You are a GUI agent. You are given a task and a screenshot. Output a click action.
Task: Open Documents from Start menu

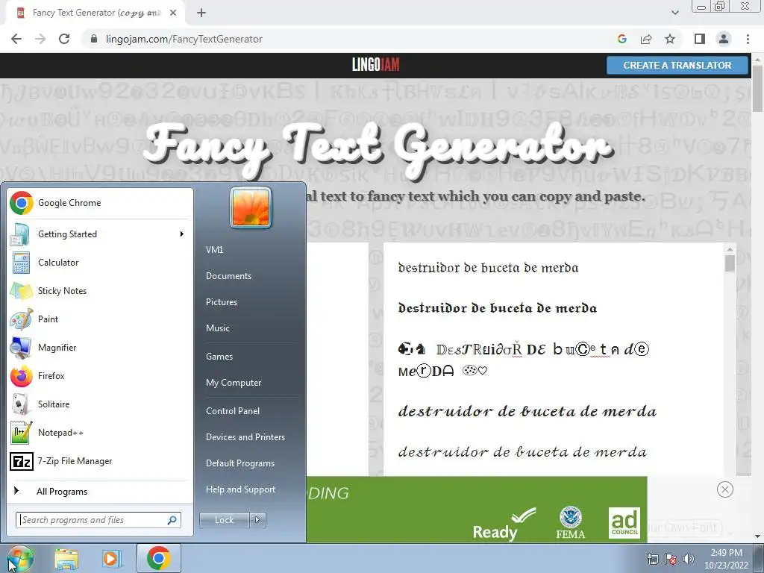[228, 276]
